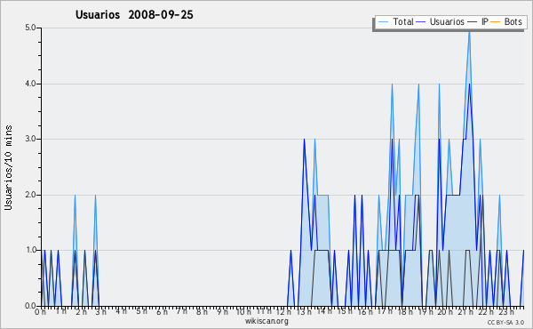This screenshot has height=329, width=533.
Task: Select the 'Bots' legend entry
Action: (513, 21)
